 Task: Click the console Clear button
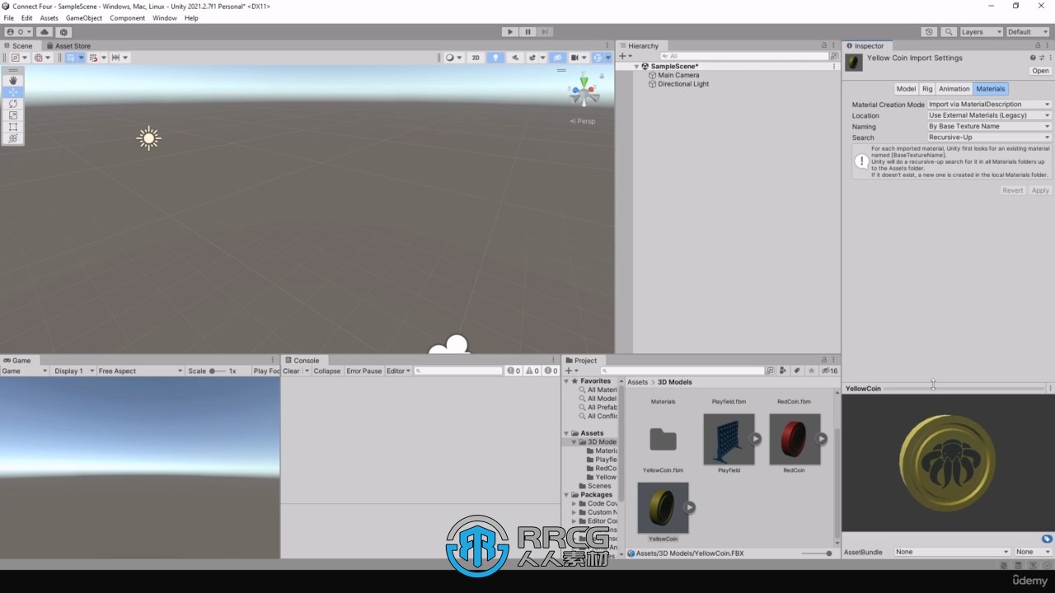pyautogui.click(x=292, y=371)
